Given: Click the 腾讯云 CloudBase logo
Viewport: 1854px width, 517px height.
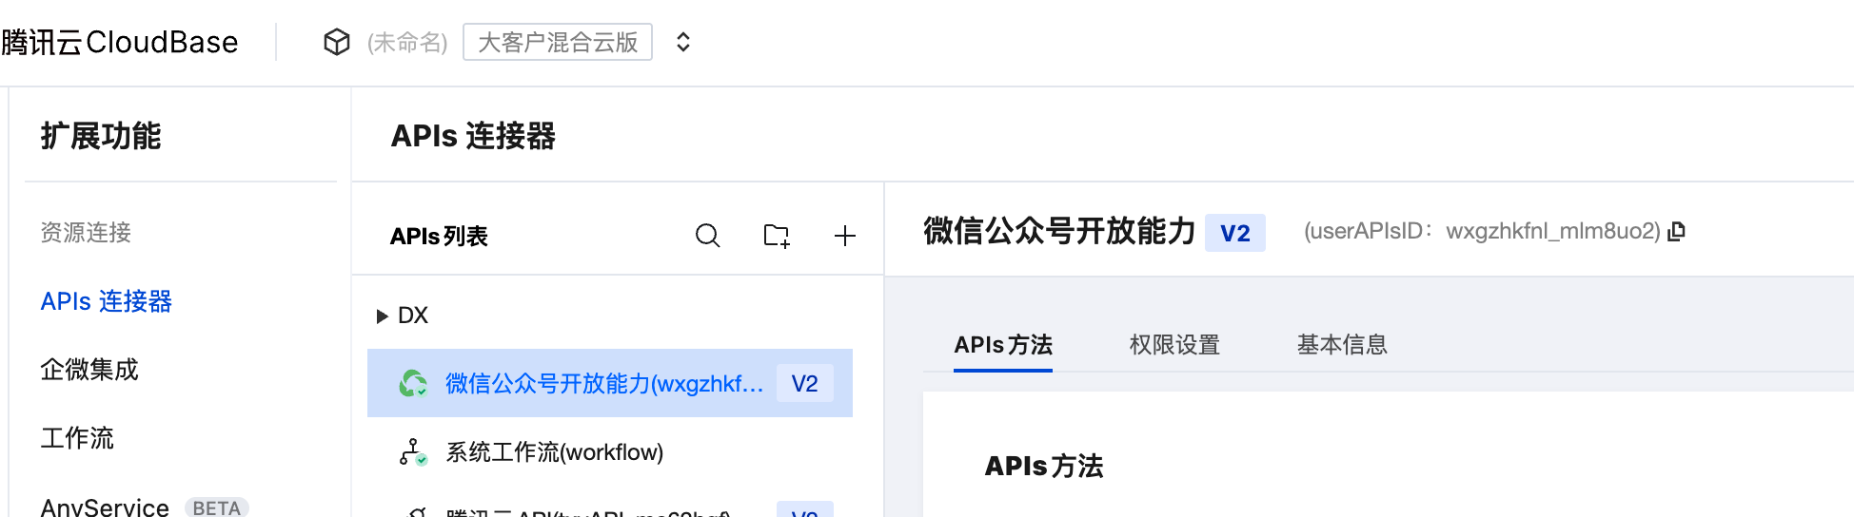Looking at the screenshot, I should coord(119,42).
